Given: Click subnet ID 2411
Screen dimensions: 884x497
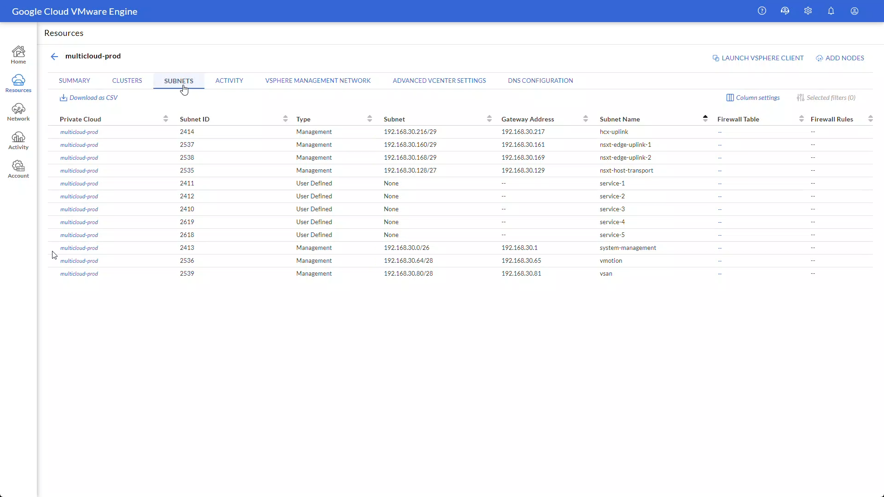Looking at the screenshot, I should point(187,183).
